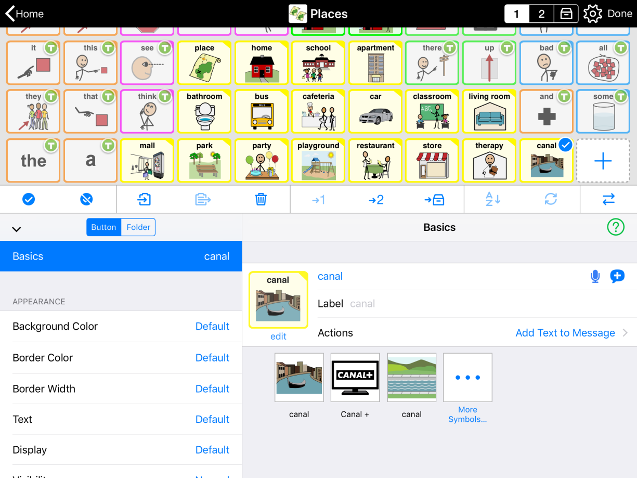Open the Border Color options
Viewport: 637px width, 478px height.
tap(121, 357)
